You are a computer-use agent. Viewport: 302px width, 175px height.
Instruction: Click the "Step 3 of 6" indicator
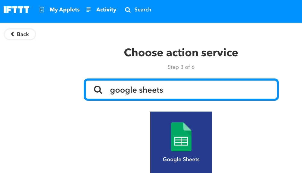[x=181, y=67]
